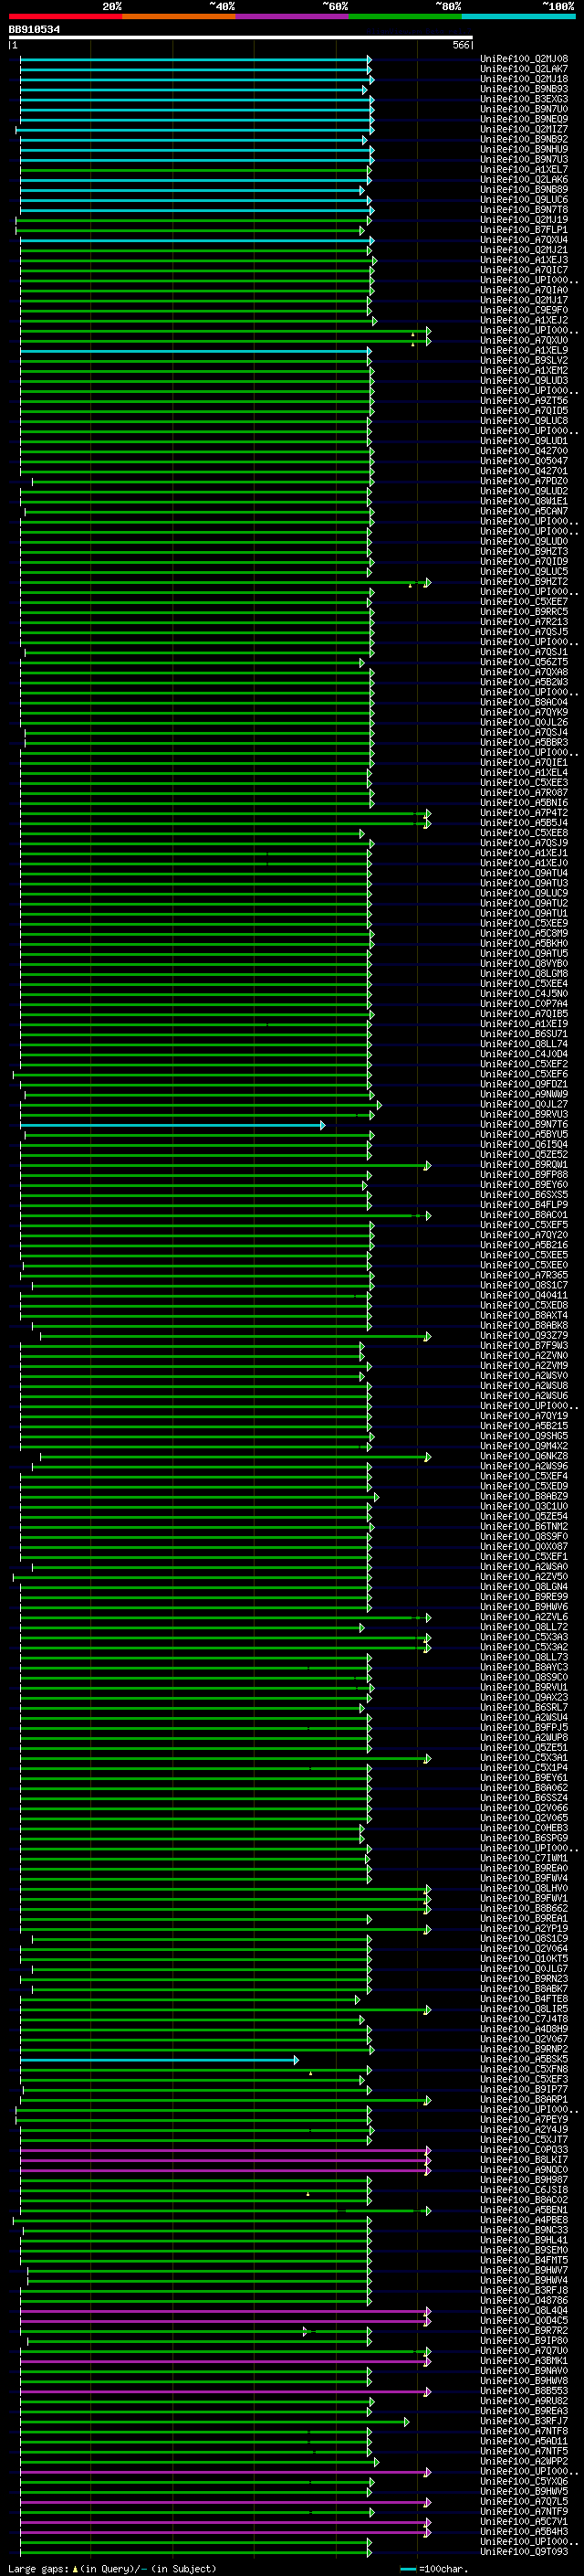
Task: Click hit name UniRef100_B9IP77
Action: (524, 2089)
